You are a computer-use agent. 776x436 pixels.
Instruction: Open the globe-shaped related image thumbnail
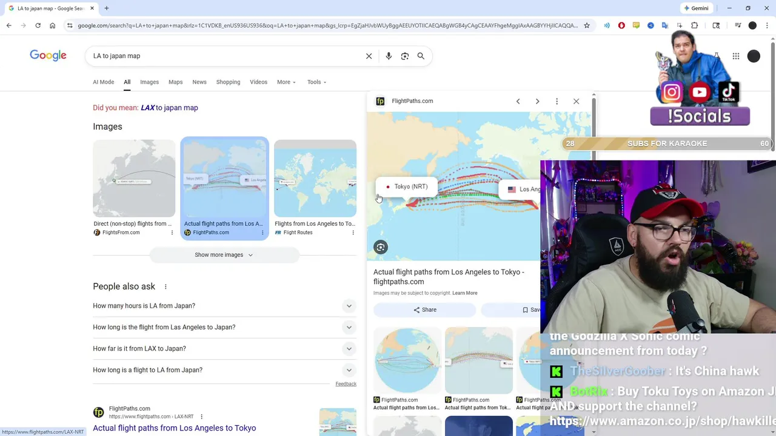(x=407, y=360)
